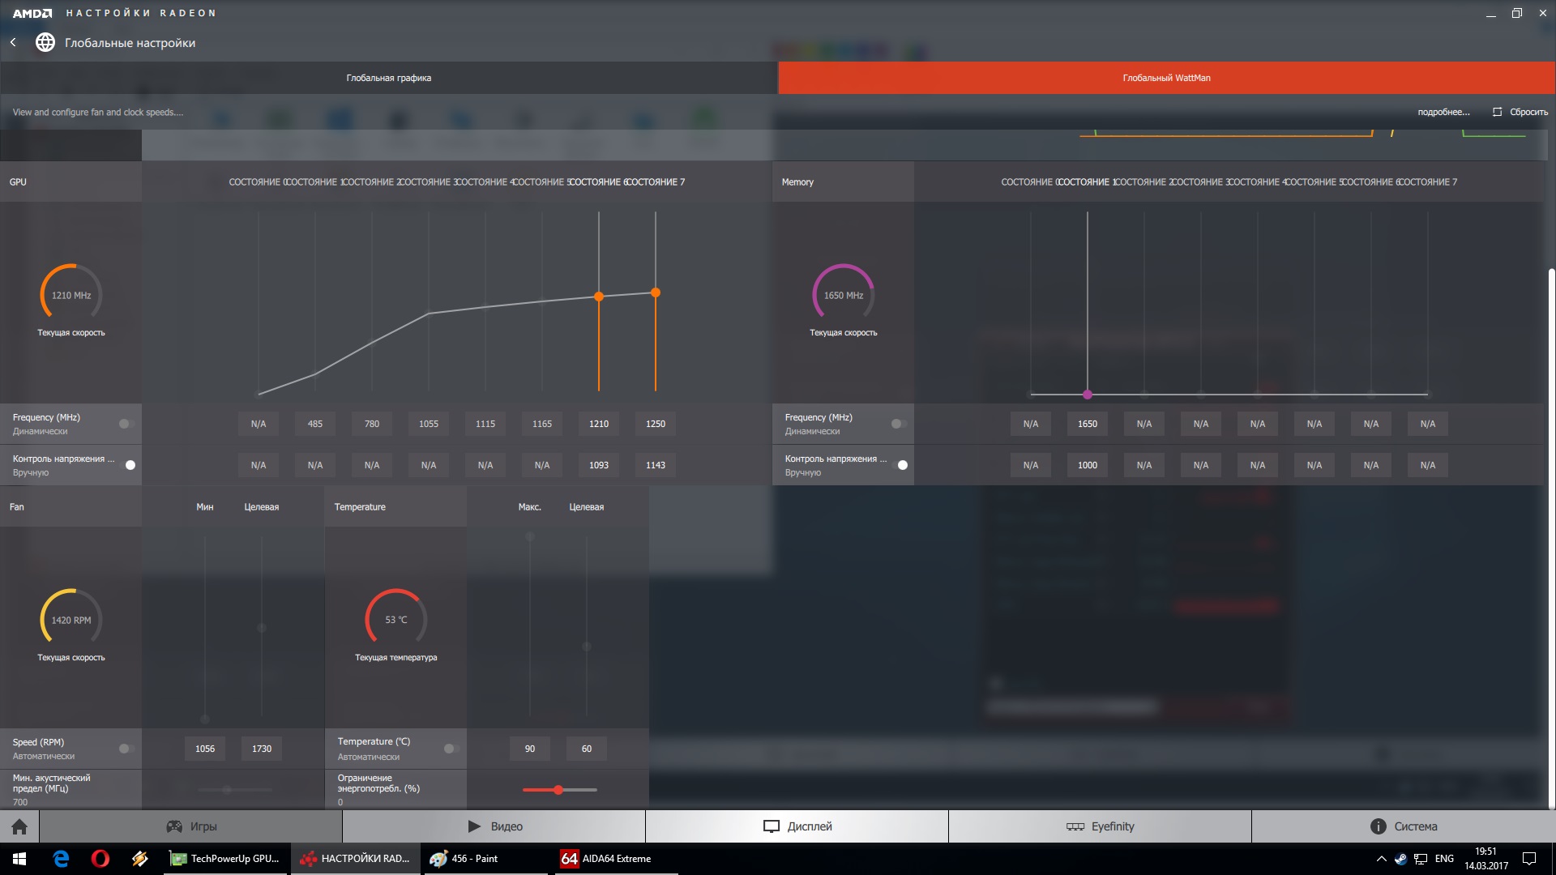
Task: Toggle Temperature automatic switch
Action: tap(451, 749)
